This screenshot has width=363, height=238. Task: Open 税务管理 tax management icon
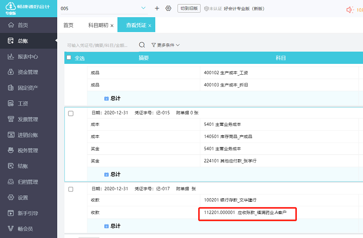coord(10,150)
